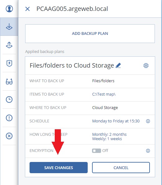This screenshot has width=162, height=185.
Task: Click the circled X delete icon
Action: click(9, 136)
